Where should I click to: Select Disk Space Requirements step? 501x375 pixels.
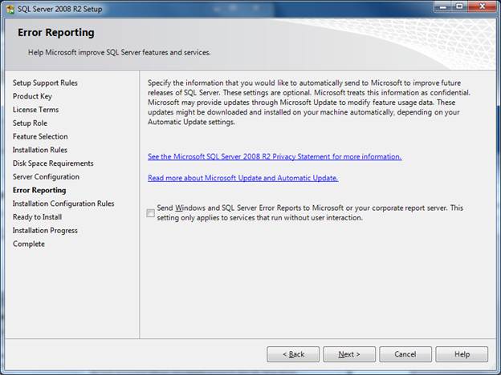click(x=53, y=163)
